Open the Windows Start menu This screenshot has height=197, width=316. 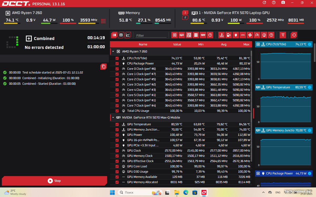click(x=112, y=192)
